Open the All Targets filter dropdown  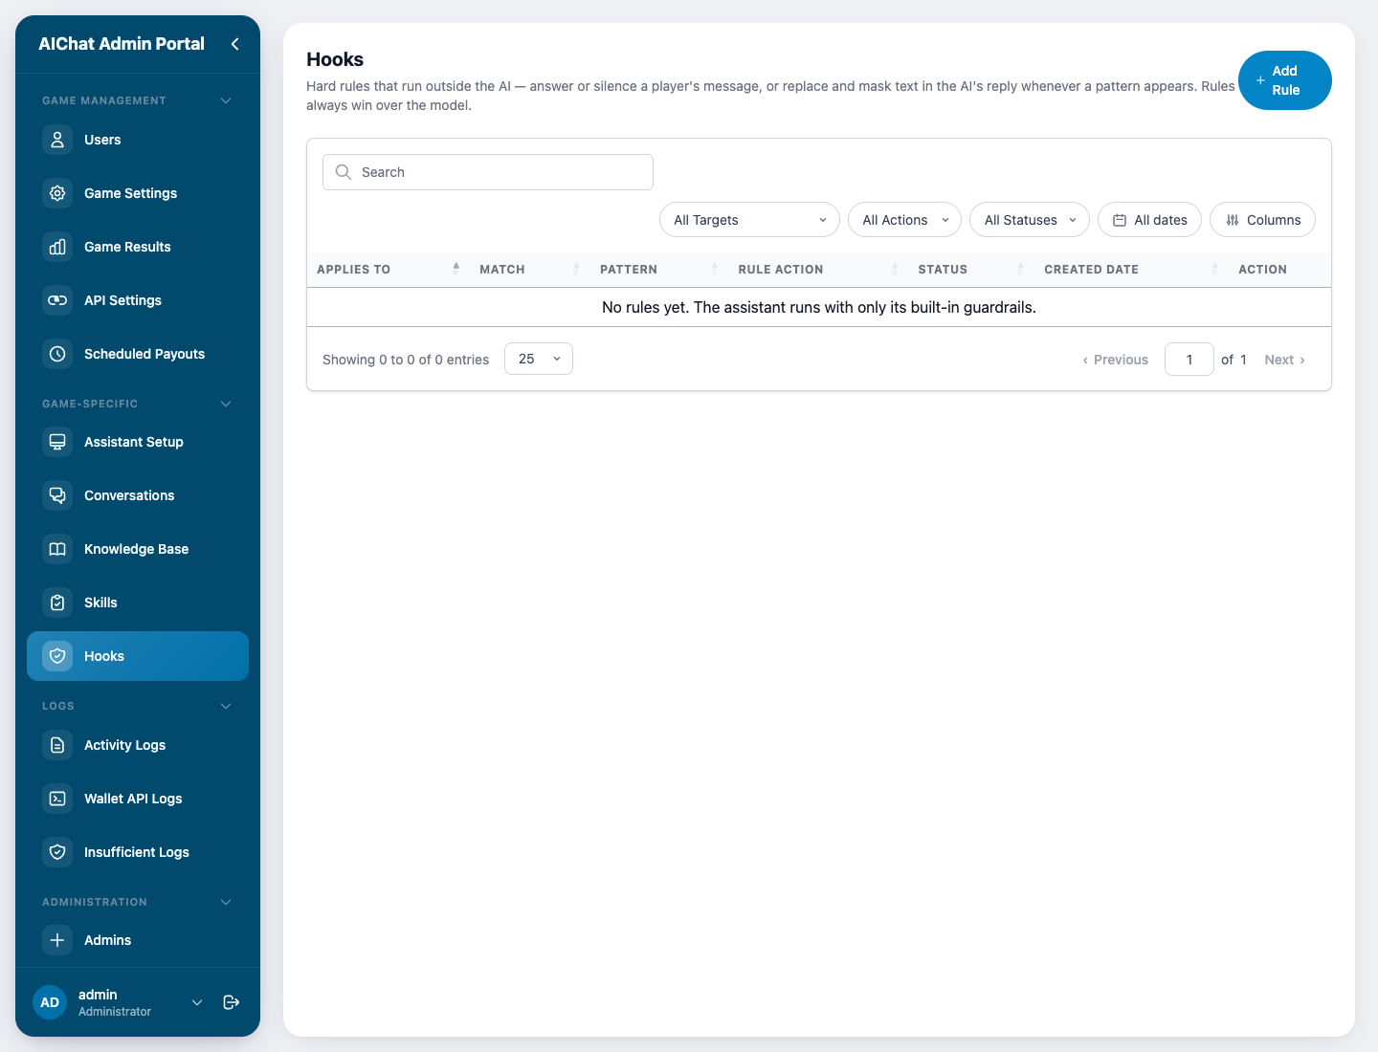(749, 220)
